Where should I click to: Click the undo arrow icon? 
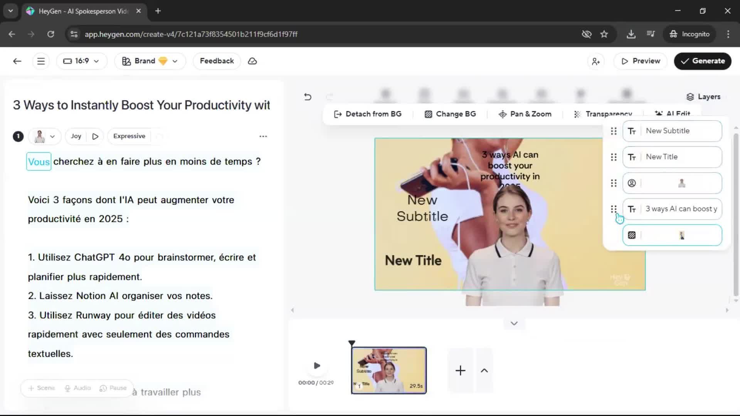tap(308, 97)
